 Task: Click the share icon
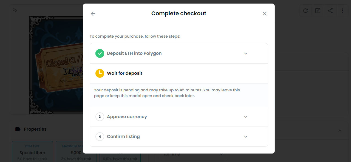pos(330,11)
